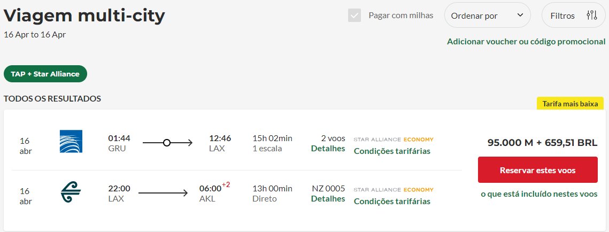View Condições tarifárias for first flight
Screen dimensions: 609x232
pyautogui.click(x=392, y=151)
